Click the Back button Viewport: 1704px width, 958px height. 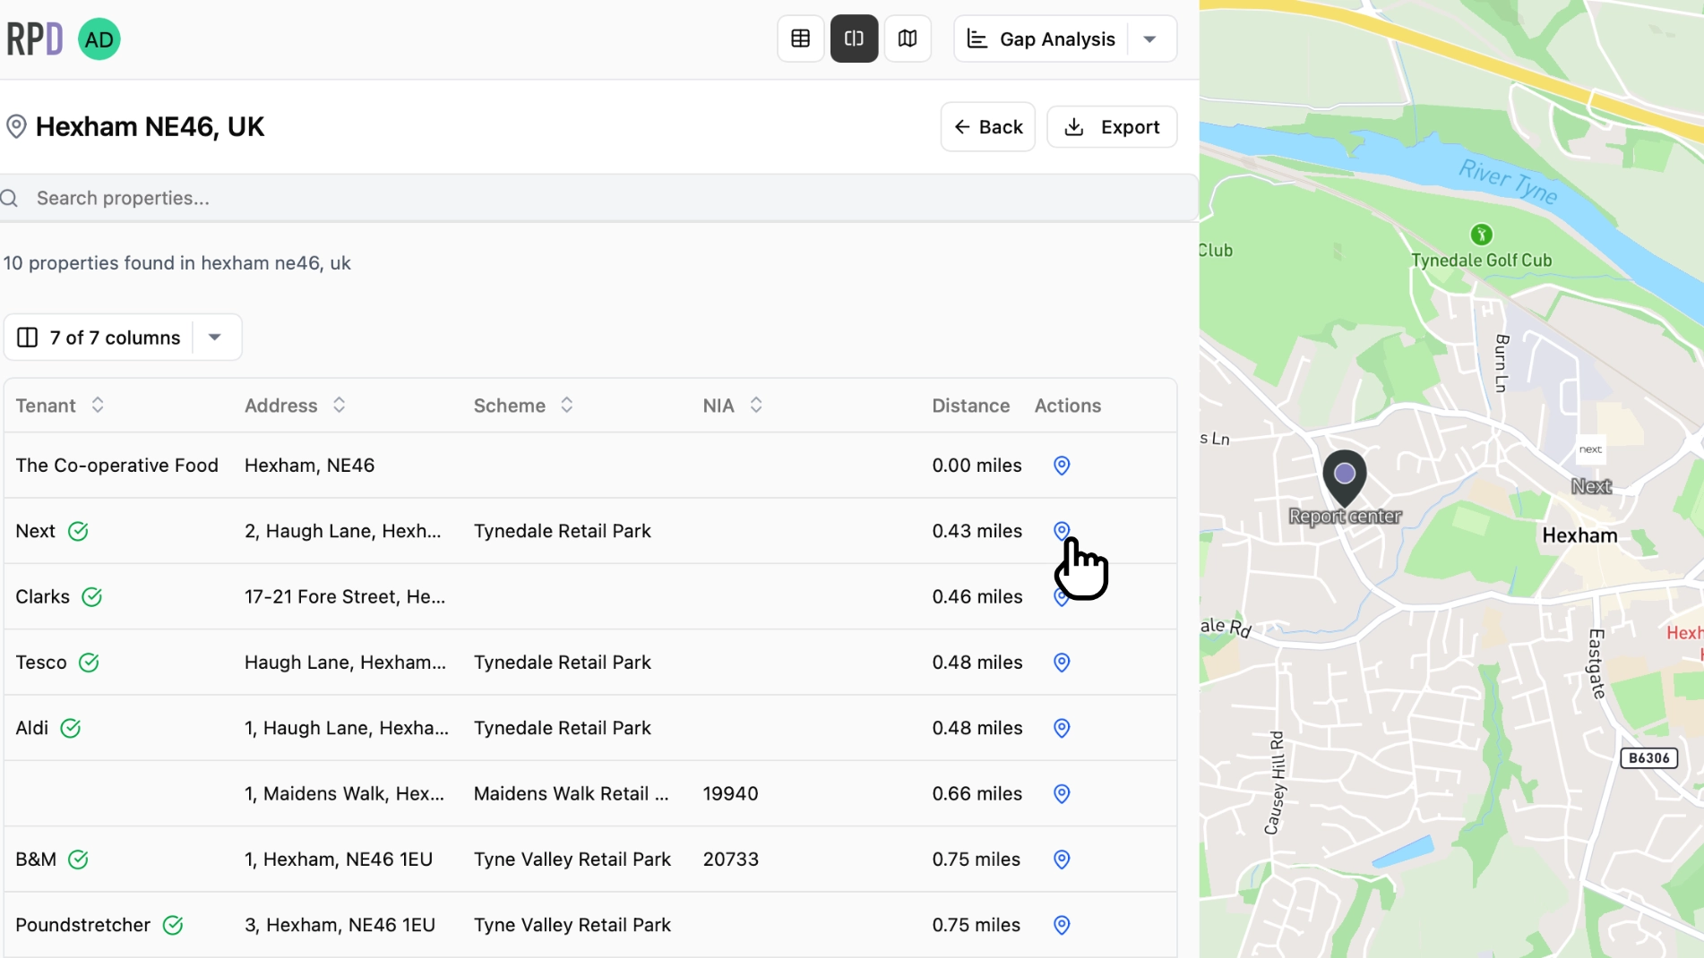(987, 126)
